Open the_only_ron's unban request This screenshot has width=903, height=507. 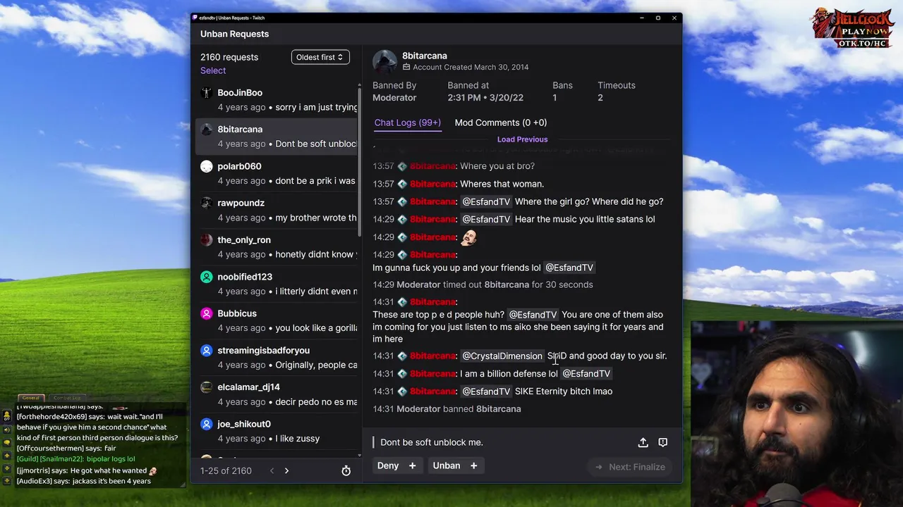coord(278,247)
